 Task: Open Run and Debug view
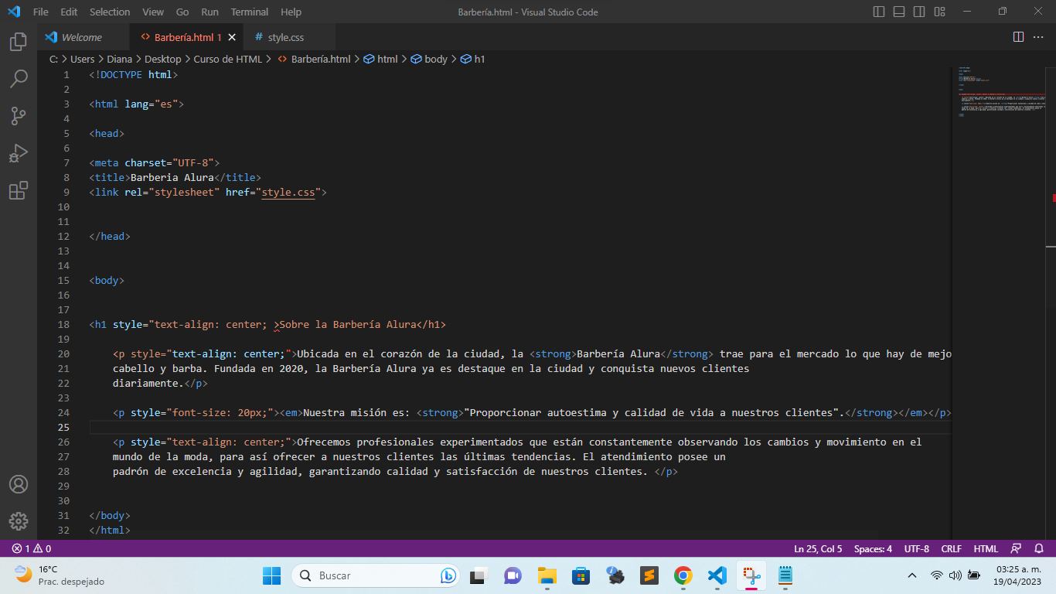pyautogui.click(x=19, y=153)
